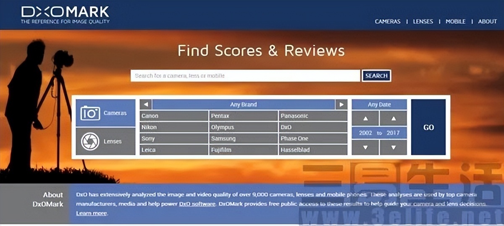Choose the DxO brand
Viewport: 504px width, 226px height.
(313, 127)
